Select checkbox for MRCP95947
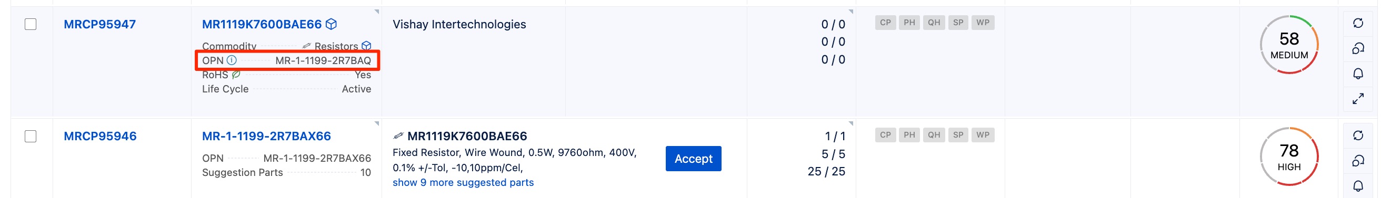The height and width of the screenshot is (198, 1381). point(31,24)
